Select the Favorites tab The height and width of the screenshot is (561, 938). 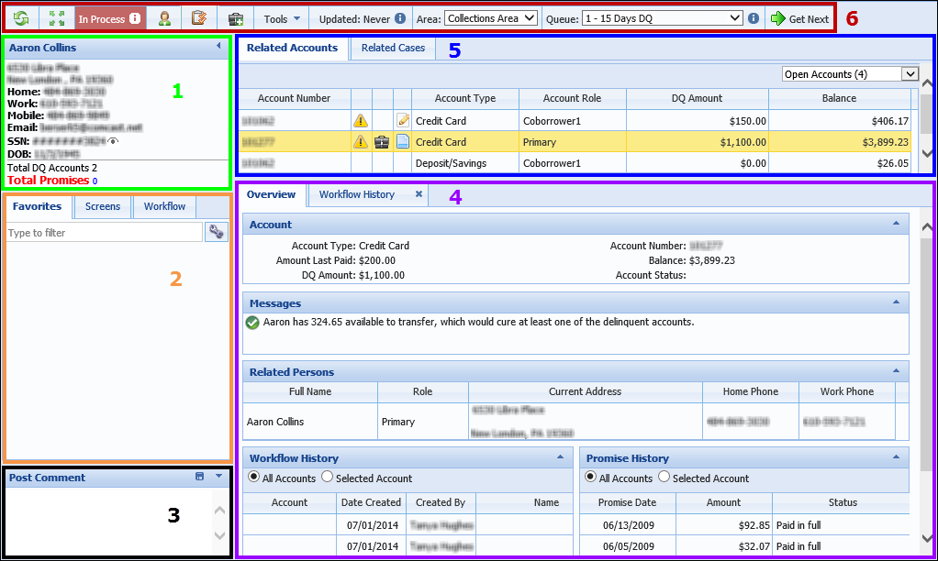(x=37, y=207)
